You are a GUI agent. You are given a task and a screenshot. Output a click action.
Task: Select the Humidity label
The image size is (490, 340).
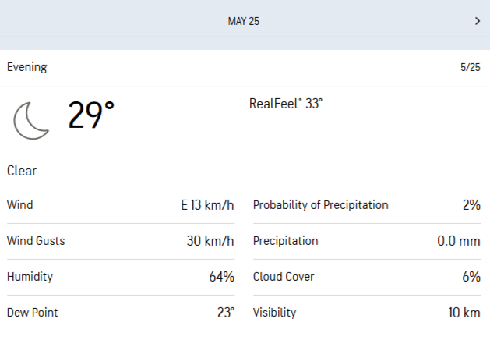point(30,277)
